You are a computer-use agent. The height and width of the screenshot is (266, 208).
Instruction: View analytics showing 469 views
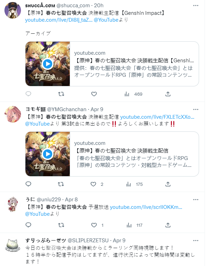pyautogui.click(x=133, y=94)
